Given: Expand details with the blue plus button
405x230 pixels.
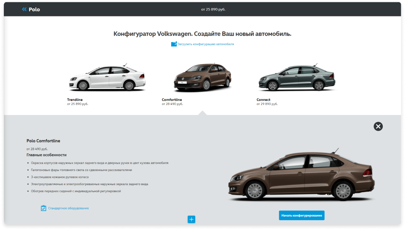Looking at the screenshot, I should coord(191,219).
